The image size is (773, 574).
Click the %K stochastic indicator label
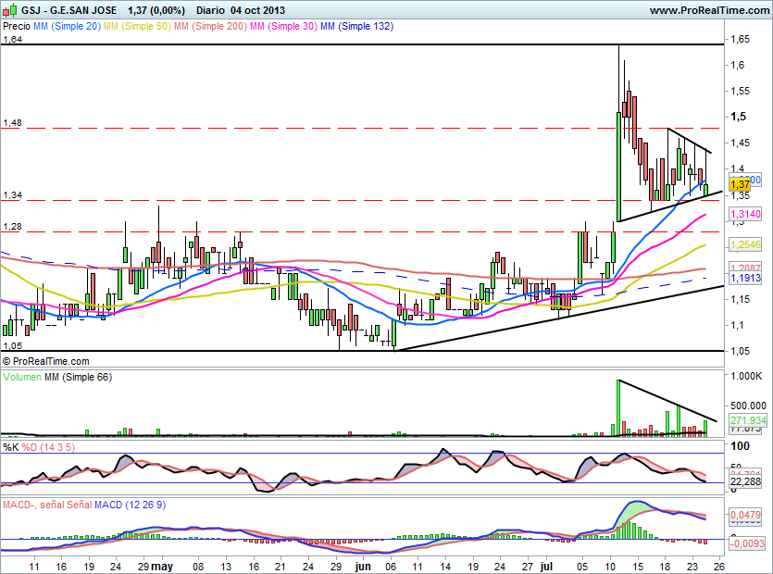[11, 447]
